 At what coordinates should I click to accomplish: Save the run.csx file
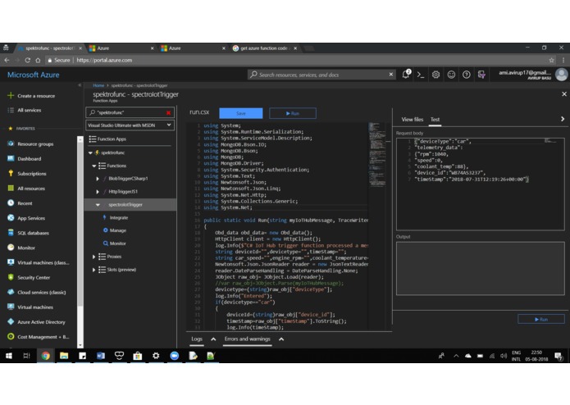[x=240, y=113]
